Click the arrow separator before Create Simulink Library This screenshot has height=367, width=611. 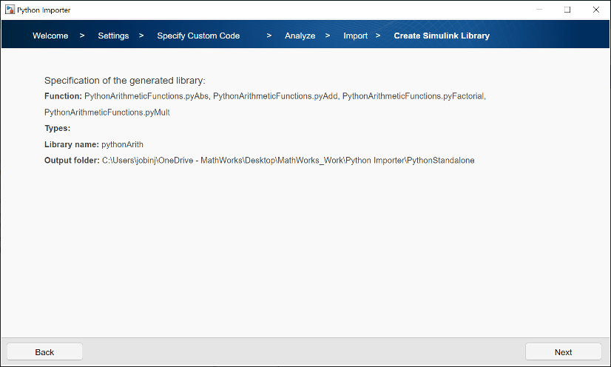coord(378,36)
